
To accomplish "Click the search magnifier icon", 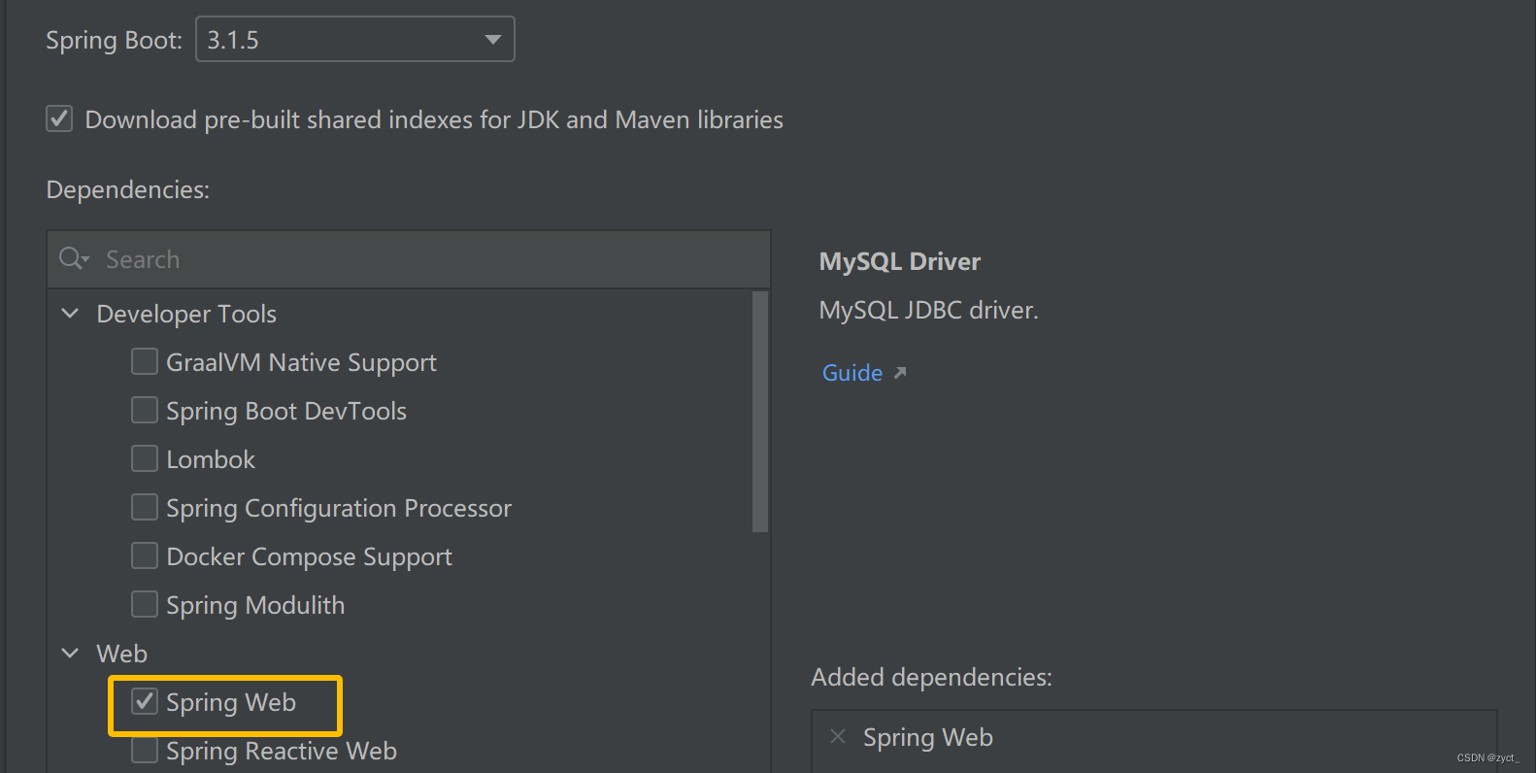I will point(72,258).
